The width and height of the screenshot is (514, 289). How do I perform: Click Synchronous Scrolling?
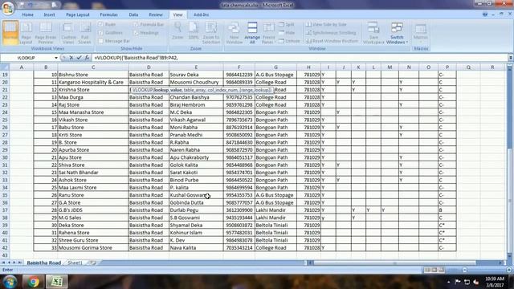331,33
